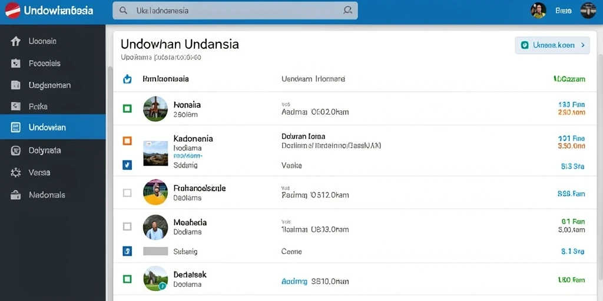Click the home icon beside Uoonsia
603x301 pixels.
point(15,41)
